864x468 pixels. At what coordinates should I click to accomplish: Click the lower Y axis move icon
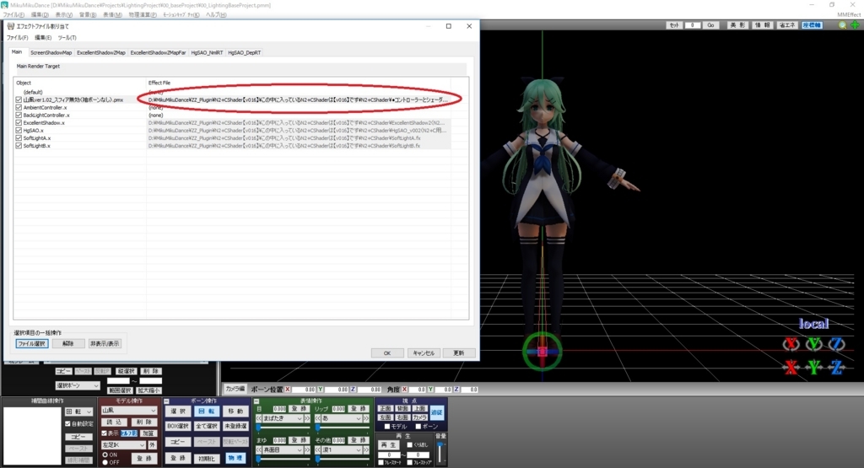point(814,367)
